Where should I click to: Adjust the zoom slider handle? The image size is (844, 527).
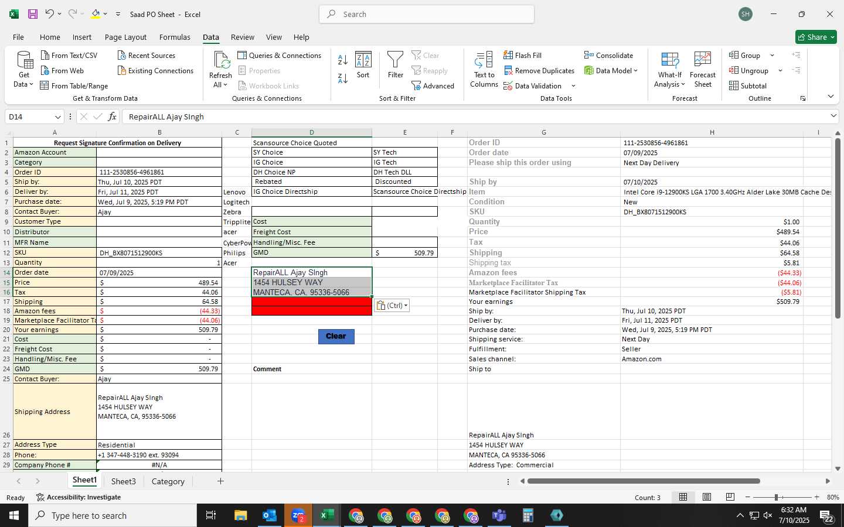click(x=776, y=497)
